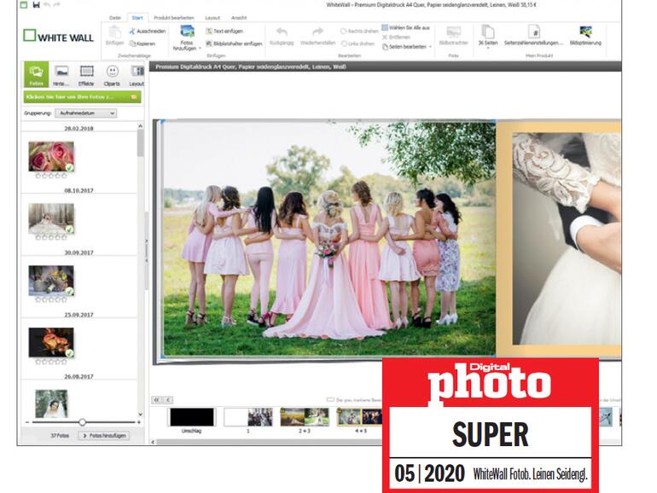657x493 pixels.
Task: Switch to Produkt bearbeiten tab
Action: point(173,18)
